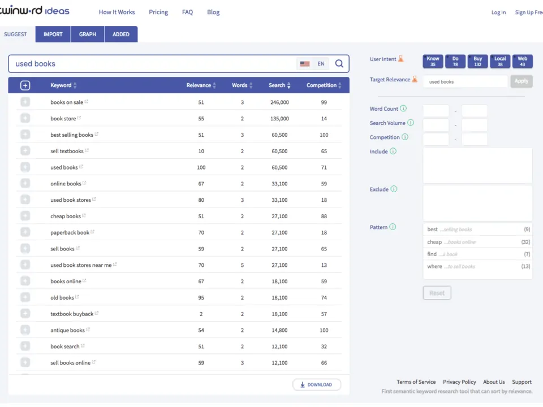Sort table by Keyword column
The height and width of the screenshot is (407, 543).
pos(63,85)
